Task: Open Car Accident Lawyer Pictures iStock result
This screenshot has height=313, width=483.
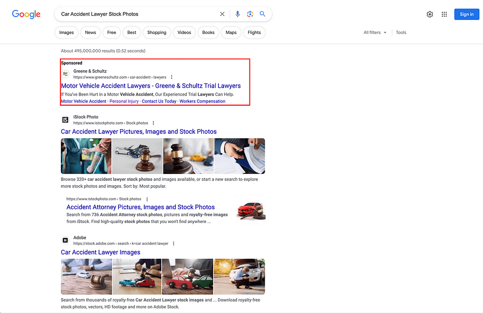Action: click(139, 132)
